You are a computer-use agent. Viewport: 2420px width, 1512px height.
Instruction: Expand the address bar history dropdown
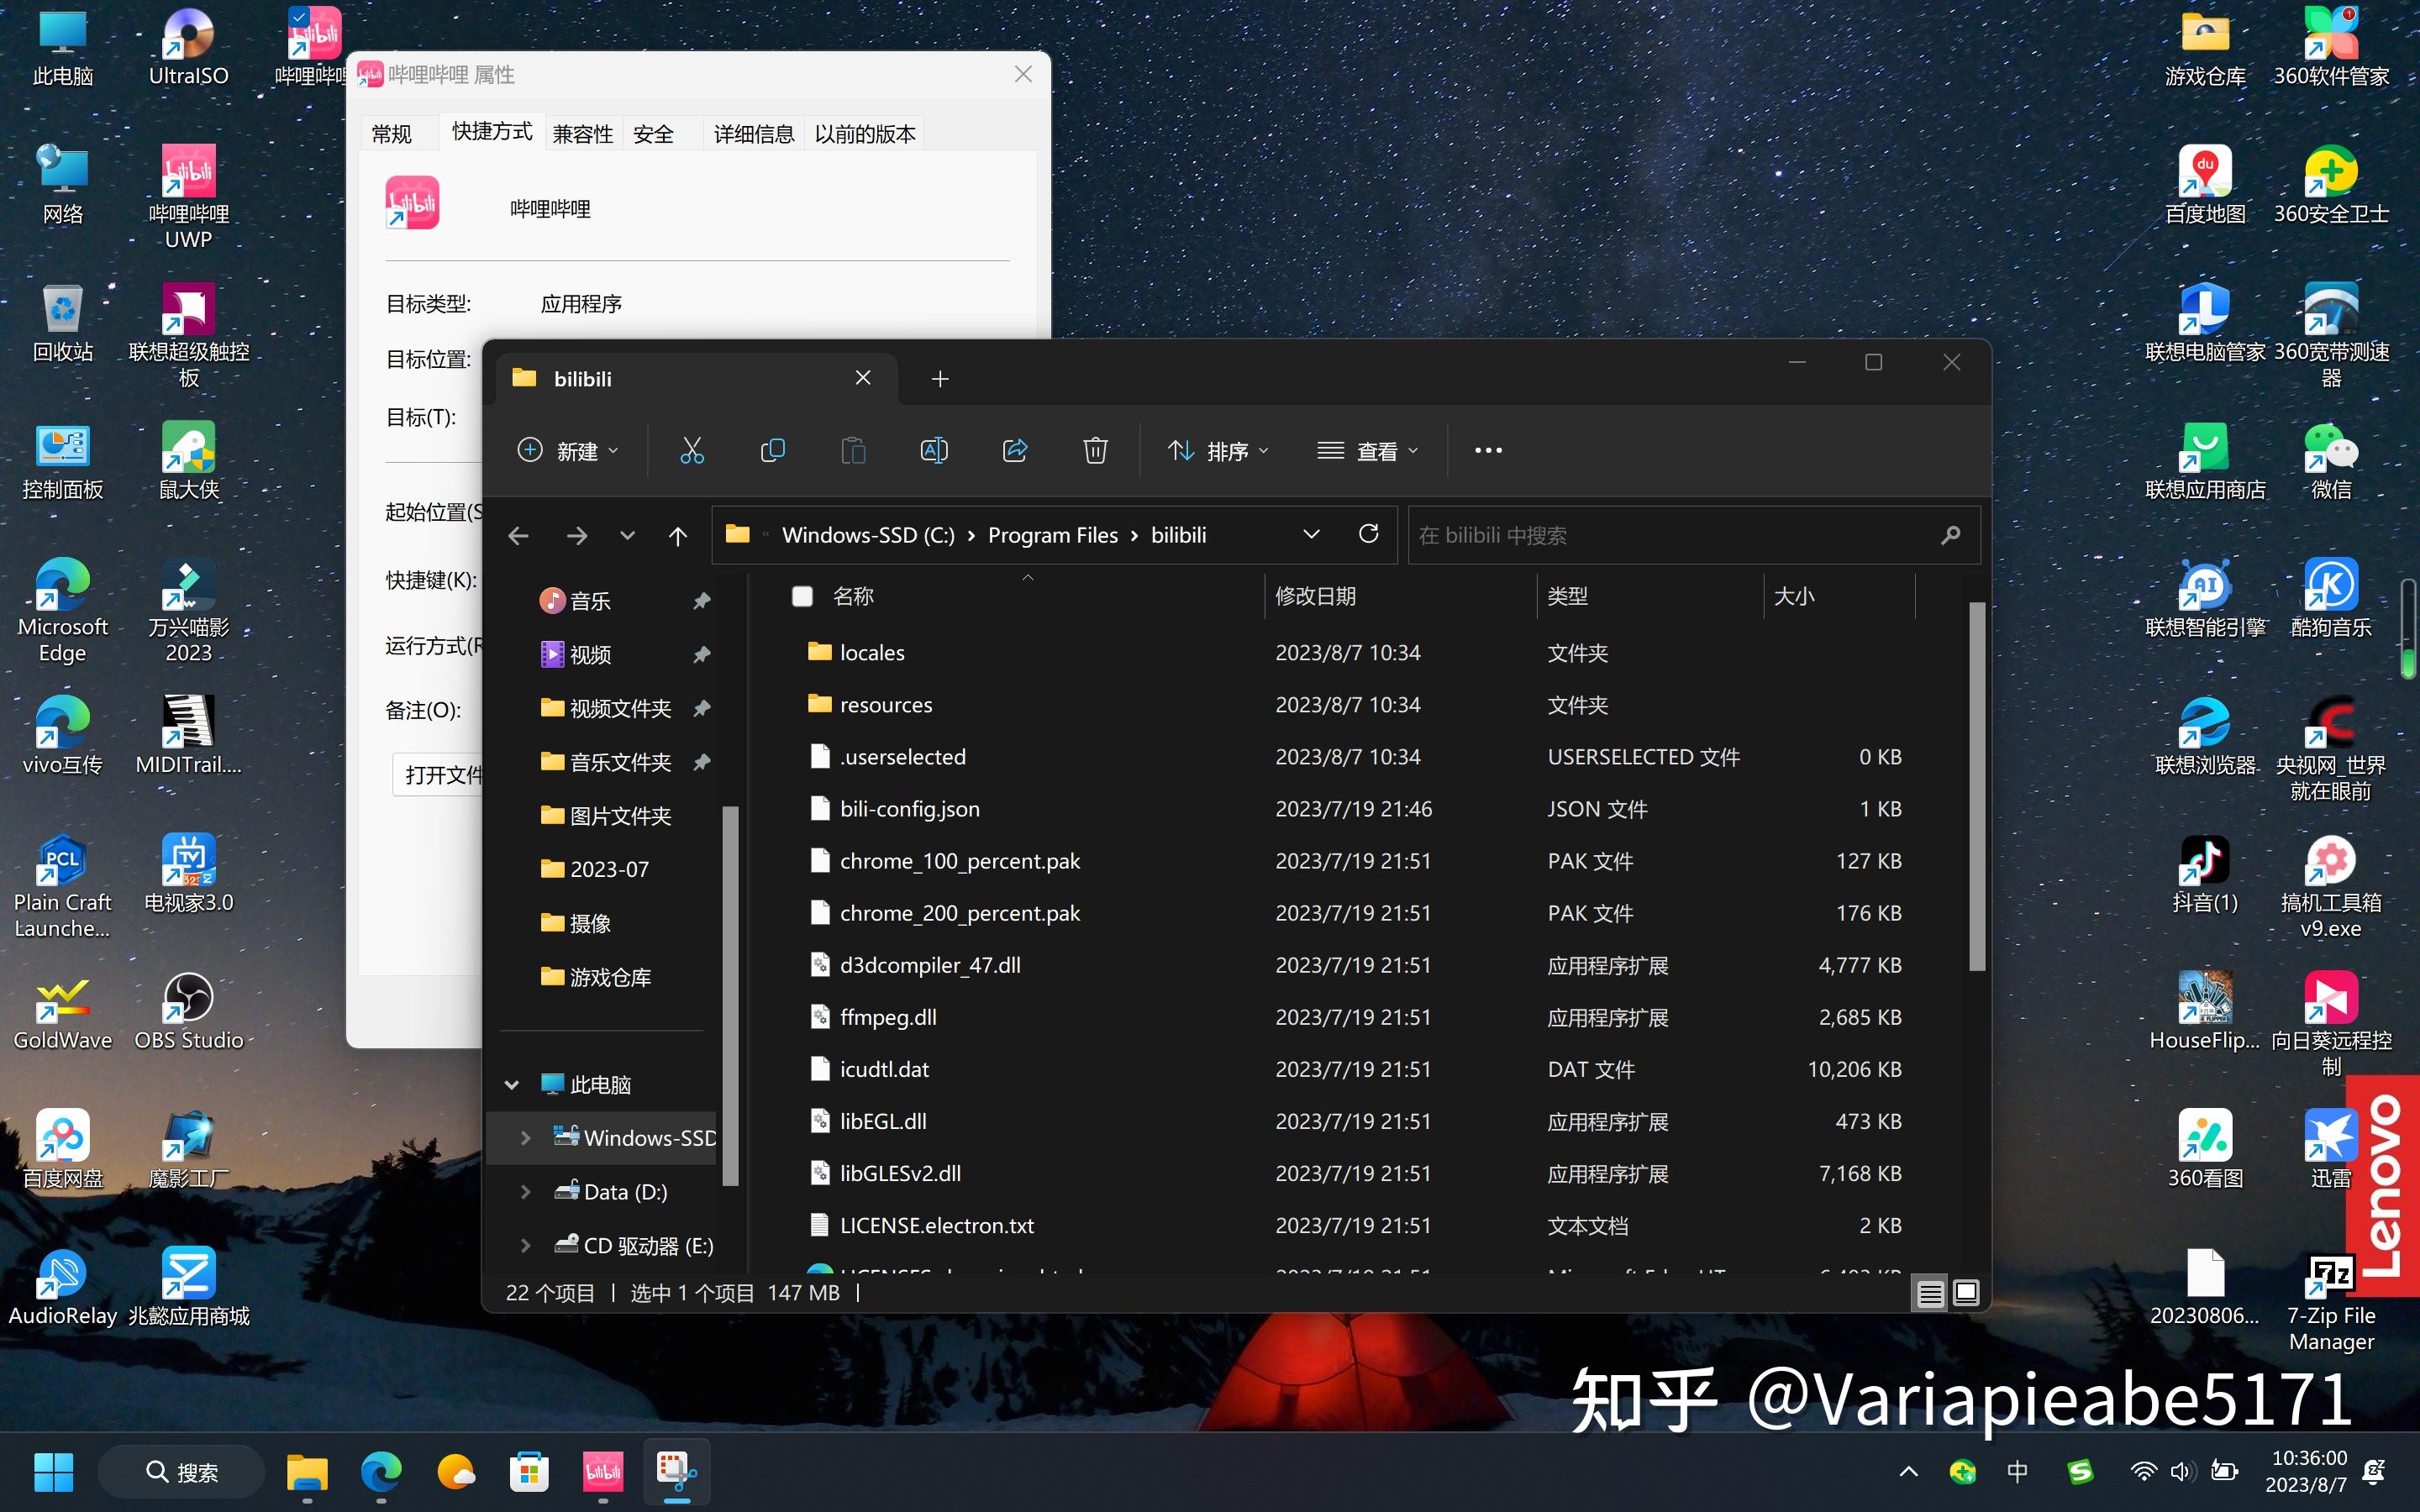pyautogui.click(x=1311, y=534)
